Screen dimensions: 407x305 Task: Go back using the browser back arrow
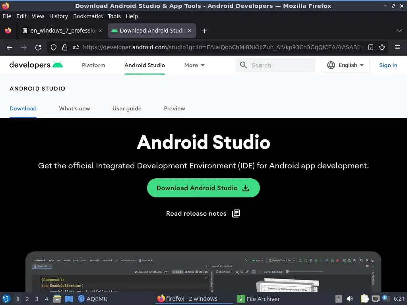tap(10, 48)
